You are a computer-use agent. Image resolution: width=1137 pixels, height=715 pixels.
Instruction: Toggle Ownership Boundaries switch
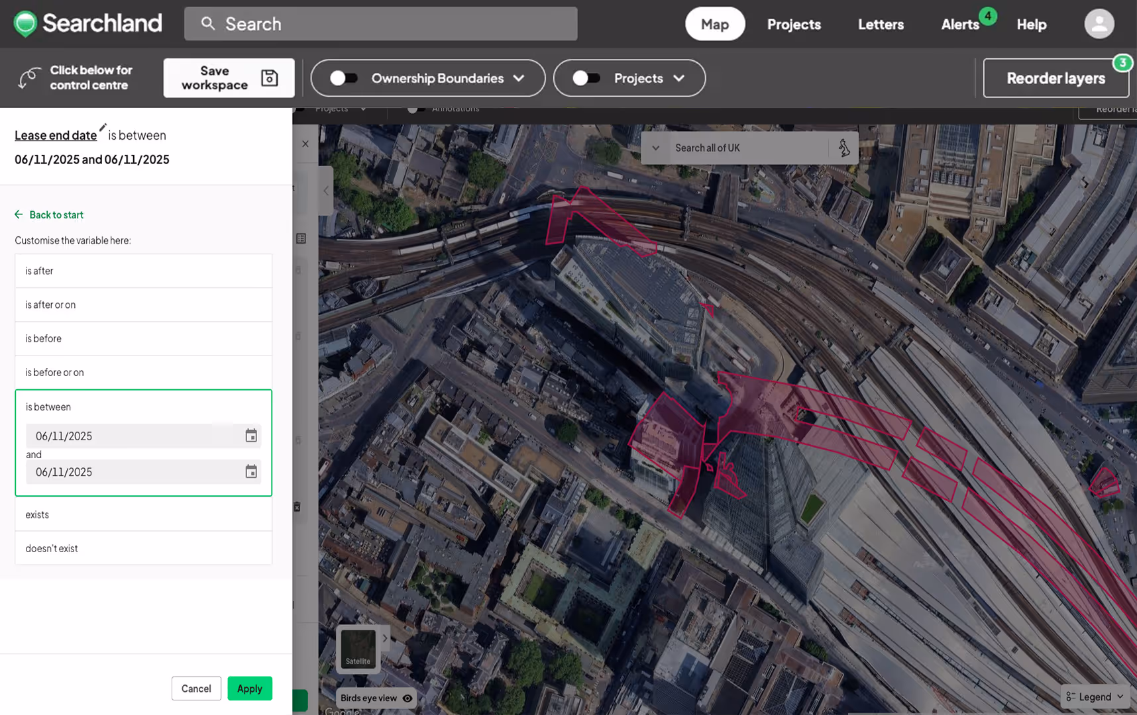pos(343,78)
